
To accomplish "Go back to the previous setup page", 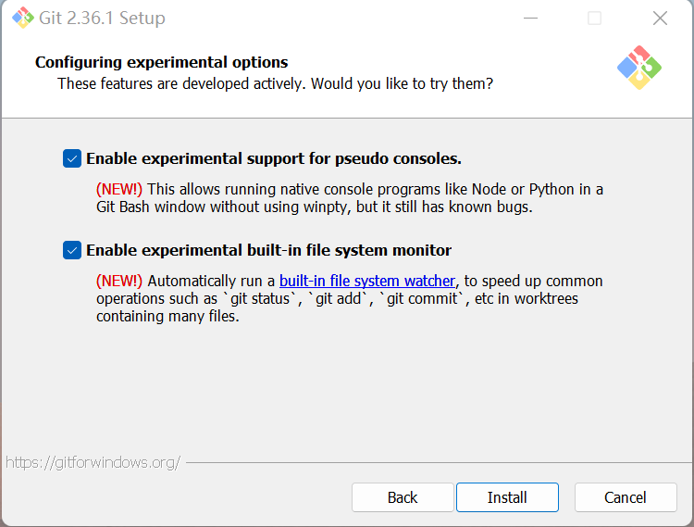I will click(x=403, y=497).
